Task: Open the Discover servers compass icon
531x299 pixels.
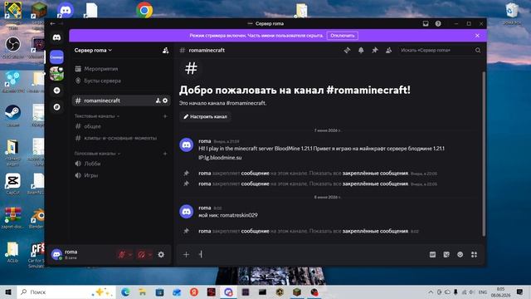Action: (x=56, y=107)
